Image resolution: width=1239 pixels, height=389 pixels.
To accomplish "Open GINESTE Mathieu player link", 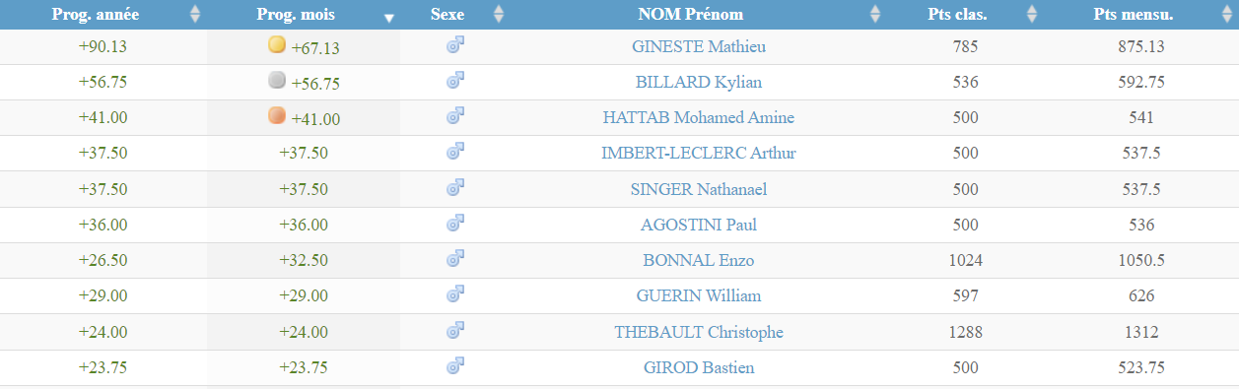I will click(699, 46).
